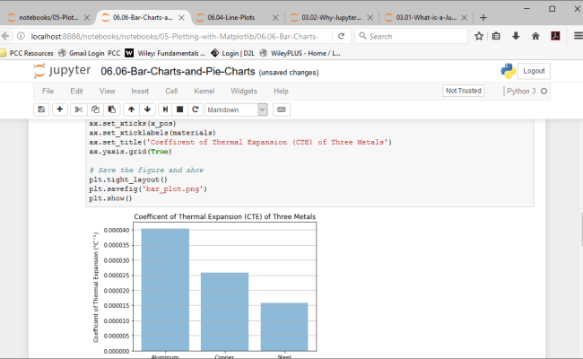Close the 06.06-Bar-Charts tab
The image size is (583, 359).
[x=181, y=17]
